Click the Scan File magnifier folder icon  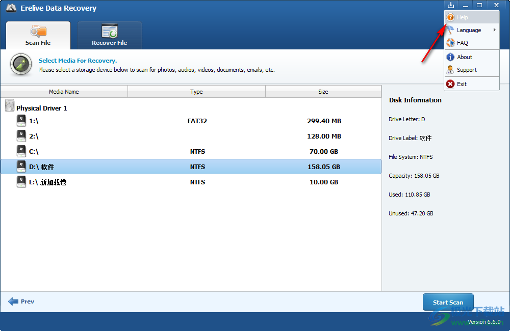pos(38,31)
